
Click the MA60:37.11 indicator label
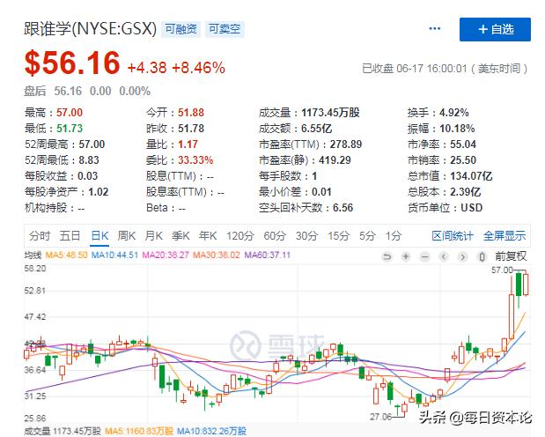267,255
